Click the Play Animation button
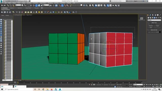 coord(148,85)
